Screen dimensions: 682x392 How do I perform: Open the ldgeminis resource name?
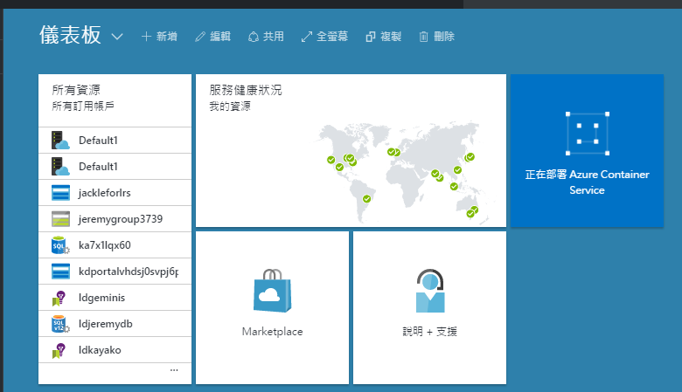pos(101,298)
